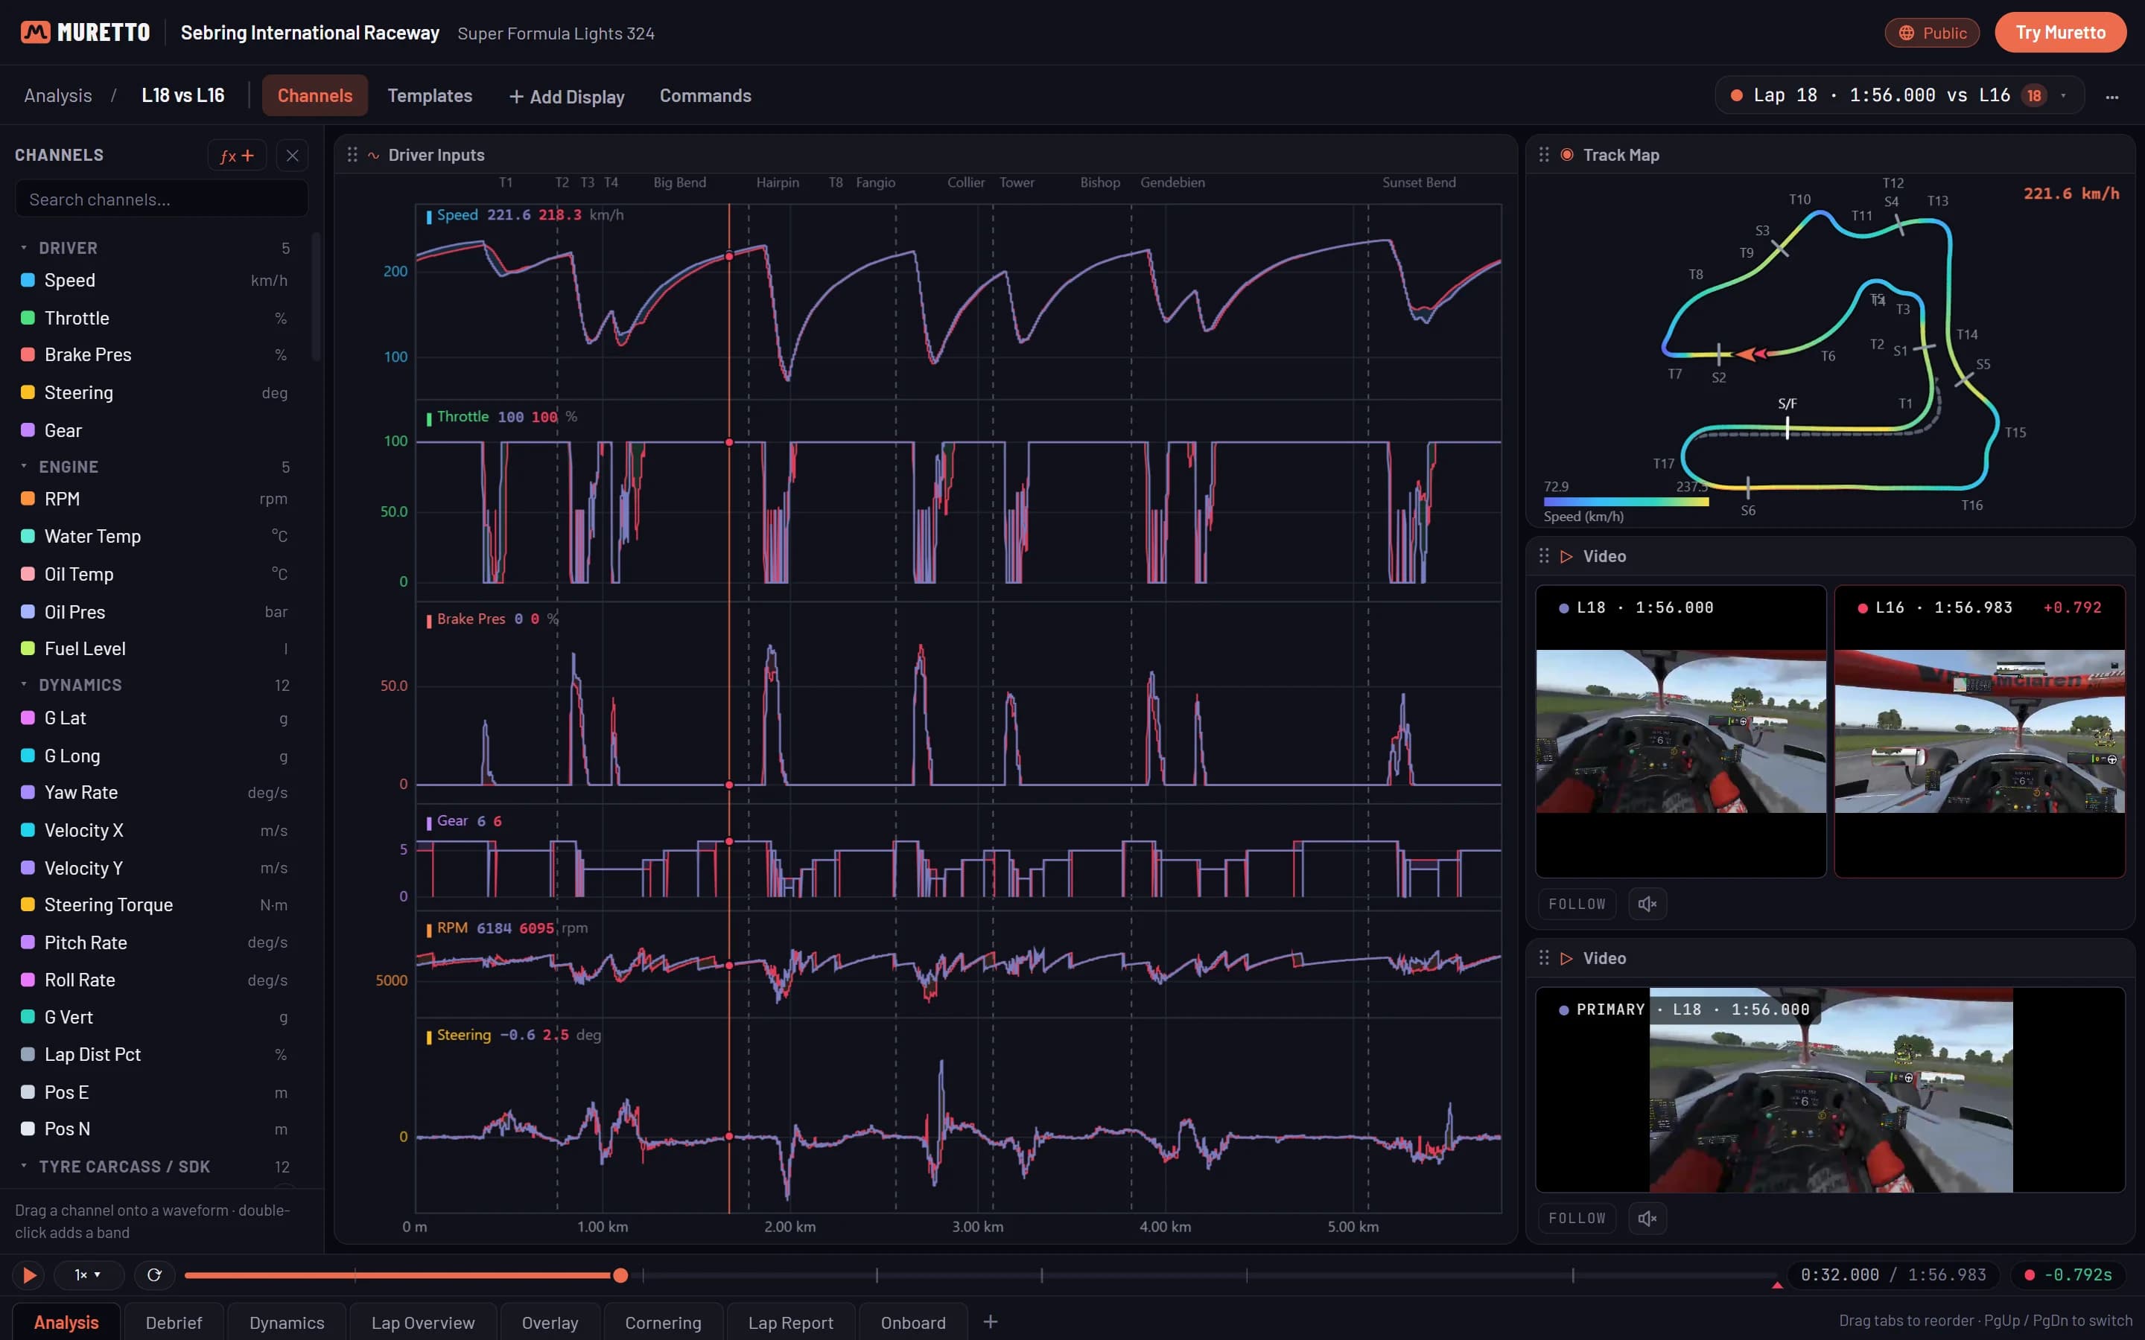Switch to the Templates tab
2145x1340 pixels.
430,96
